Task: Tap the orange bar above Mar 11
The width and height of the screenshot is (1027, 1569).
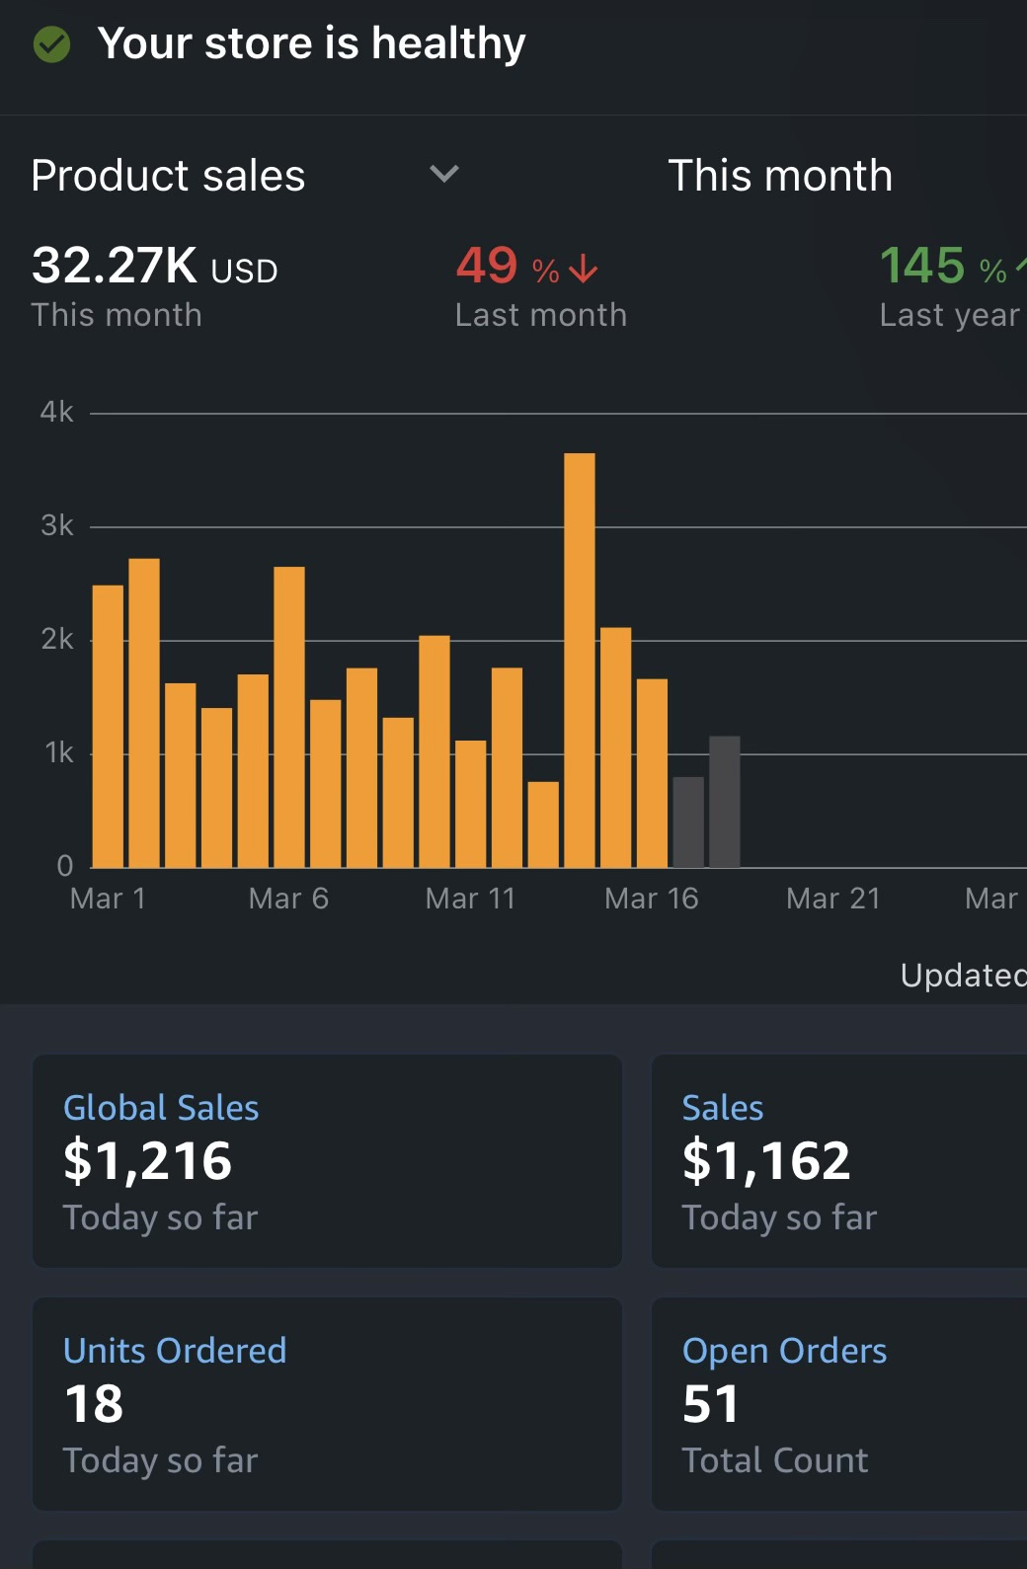Action: point(470,803)
